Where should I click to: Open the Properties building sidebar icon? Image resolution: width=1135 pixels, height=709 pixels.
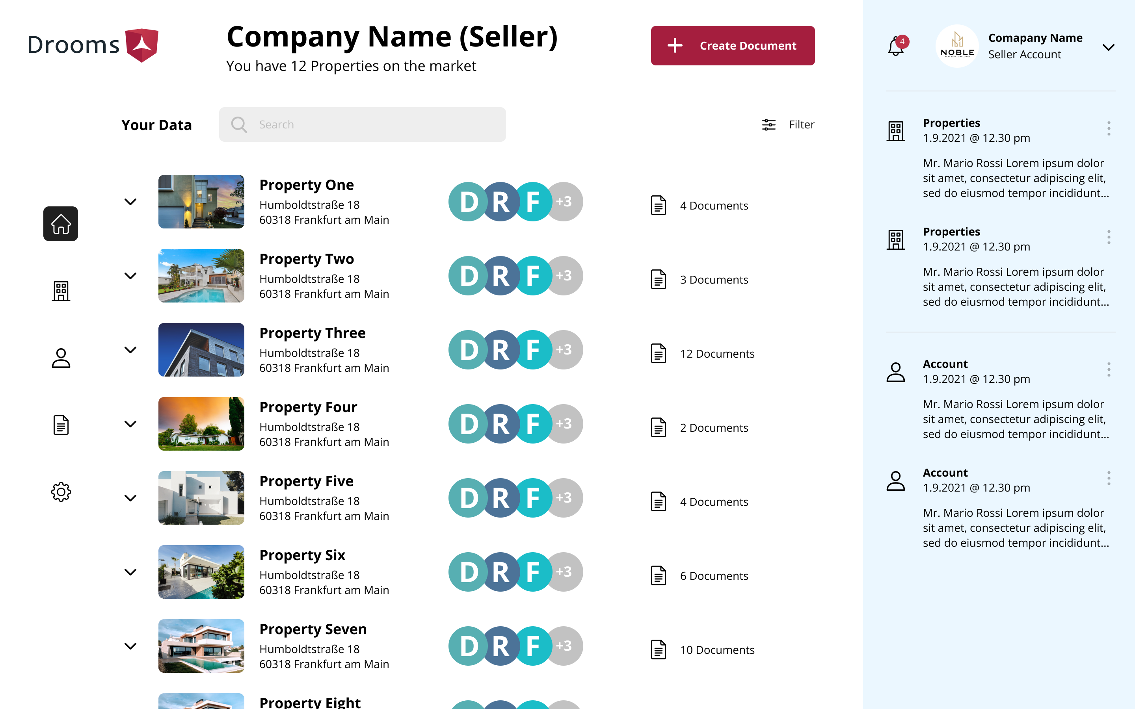tap(61, 291)
